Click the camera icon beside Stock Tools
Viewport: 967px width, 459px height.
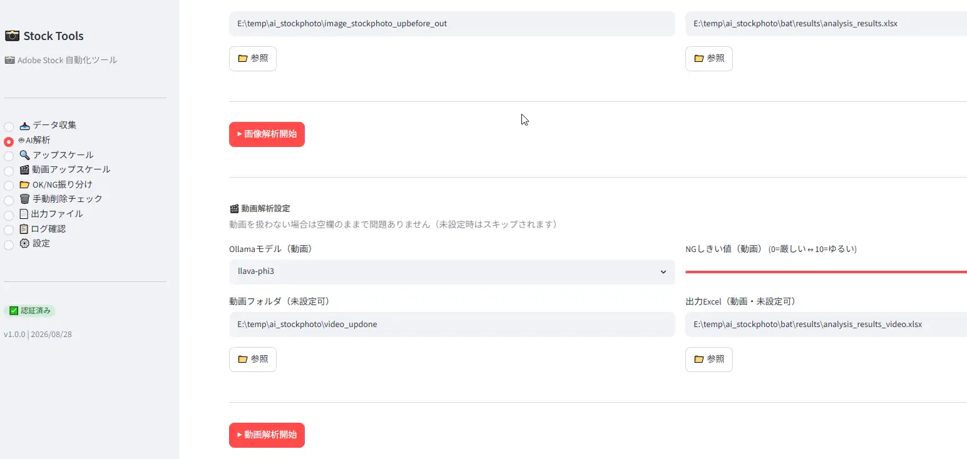12,36
